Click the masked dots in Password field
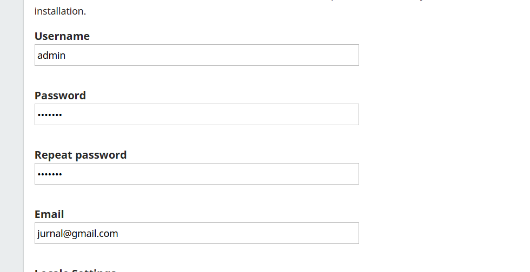The image size is (530, 272). click(x=50, y=114)
